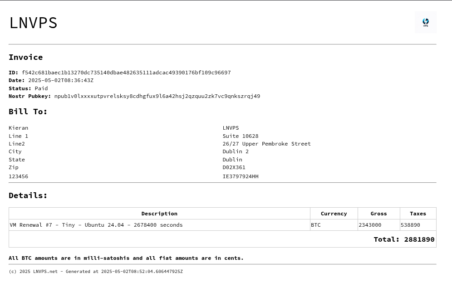
Task: Click the Taxes column header
Action: click(418, 214)
